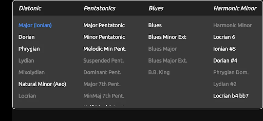Screen dimensions: 263x121
Task: Select the Locrian 6 scale
Action: click(224, 37)
